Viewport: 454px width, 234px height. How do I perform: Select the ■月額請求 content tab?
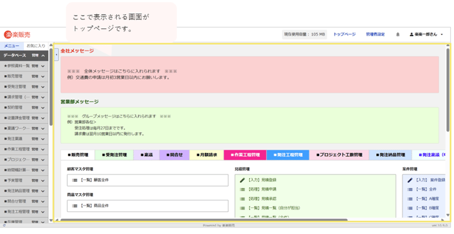[206, 155]
